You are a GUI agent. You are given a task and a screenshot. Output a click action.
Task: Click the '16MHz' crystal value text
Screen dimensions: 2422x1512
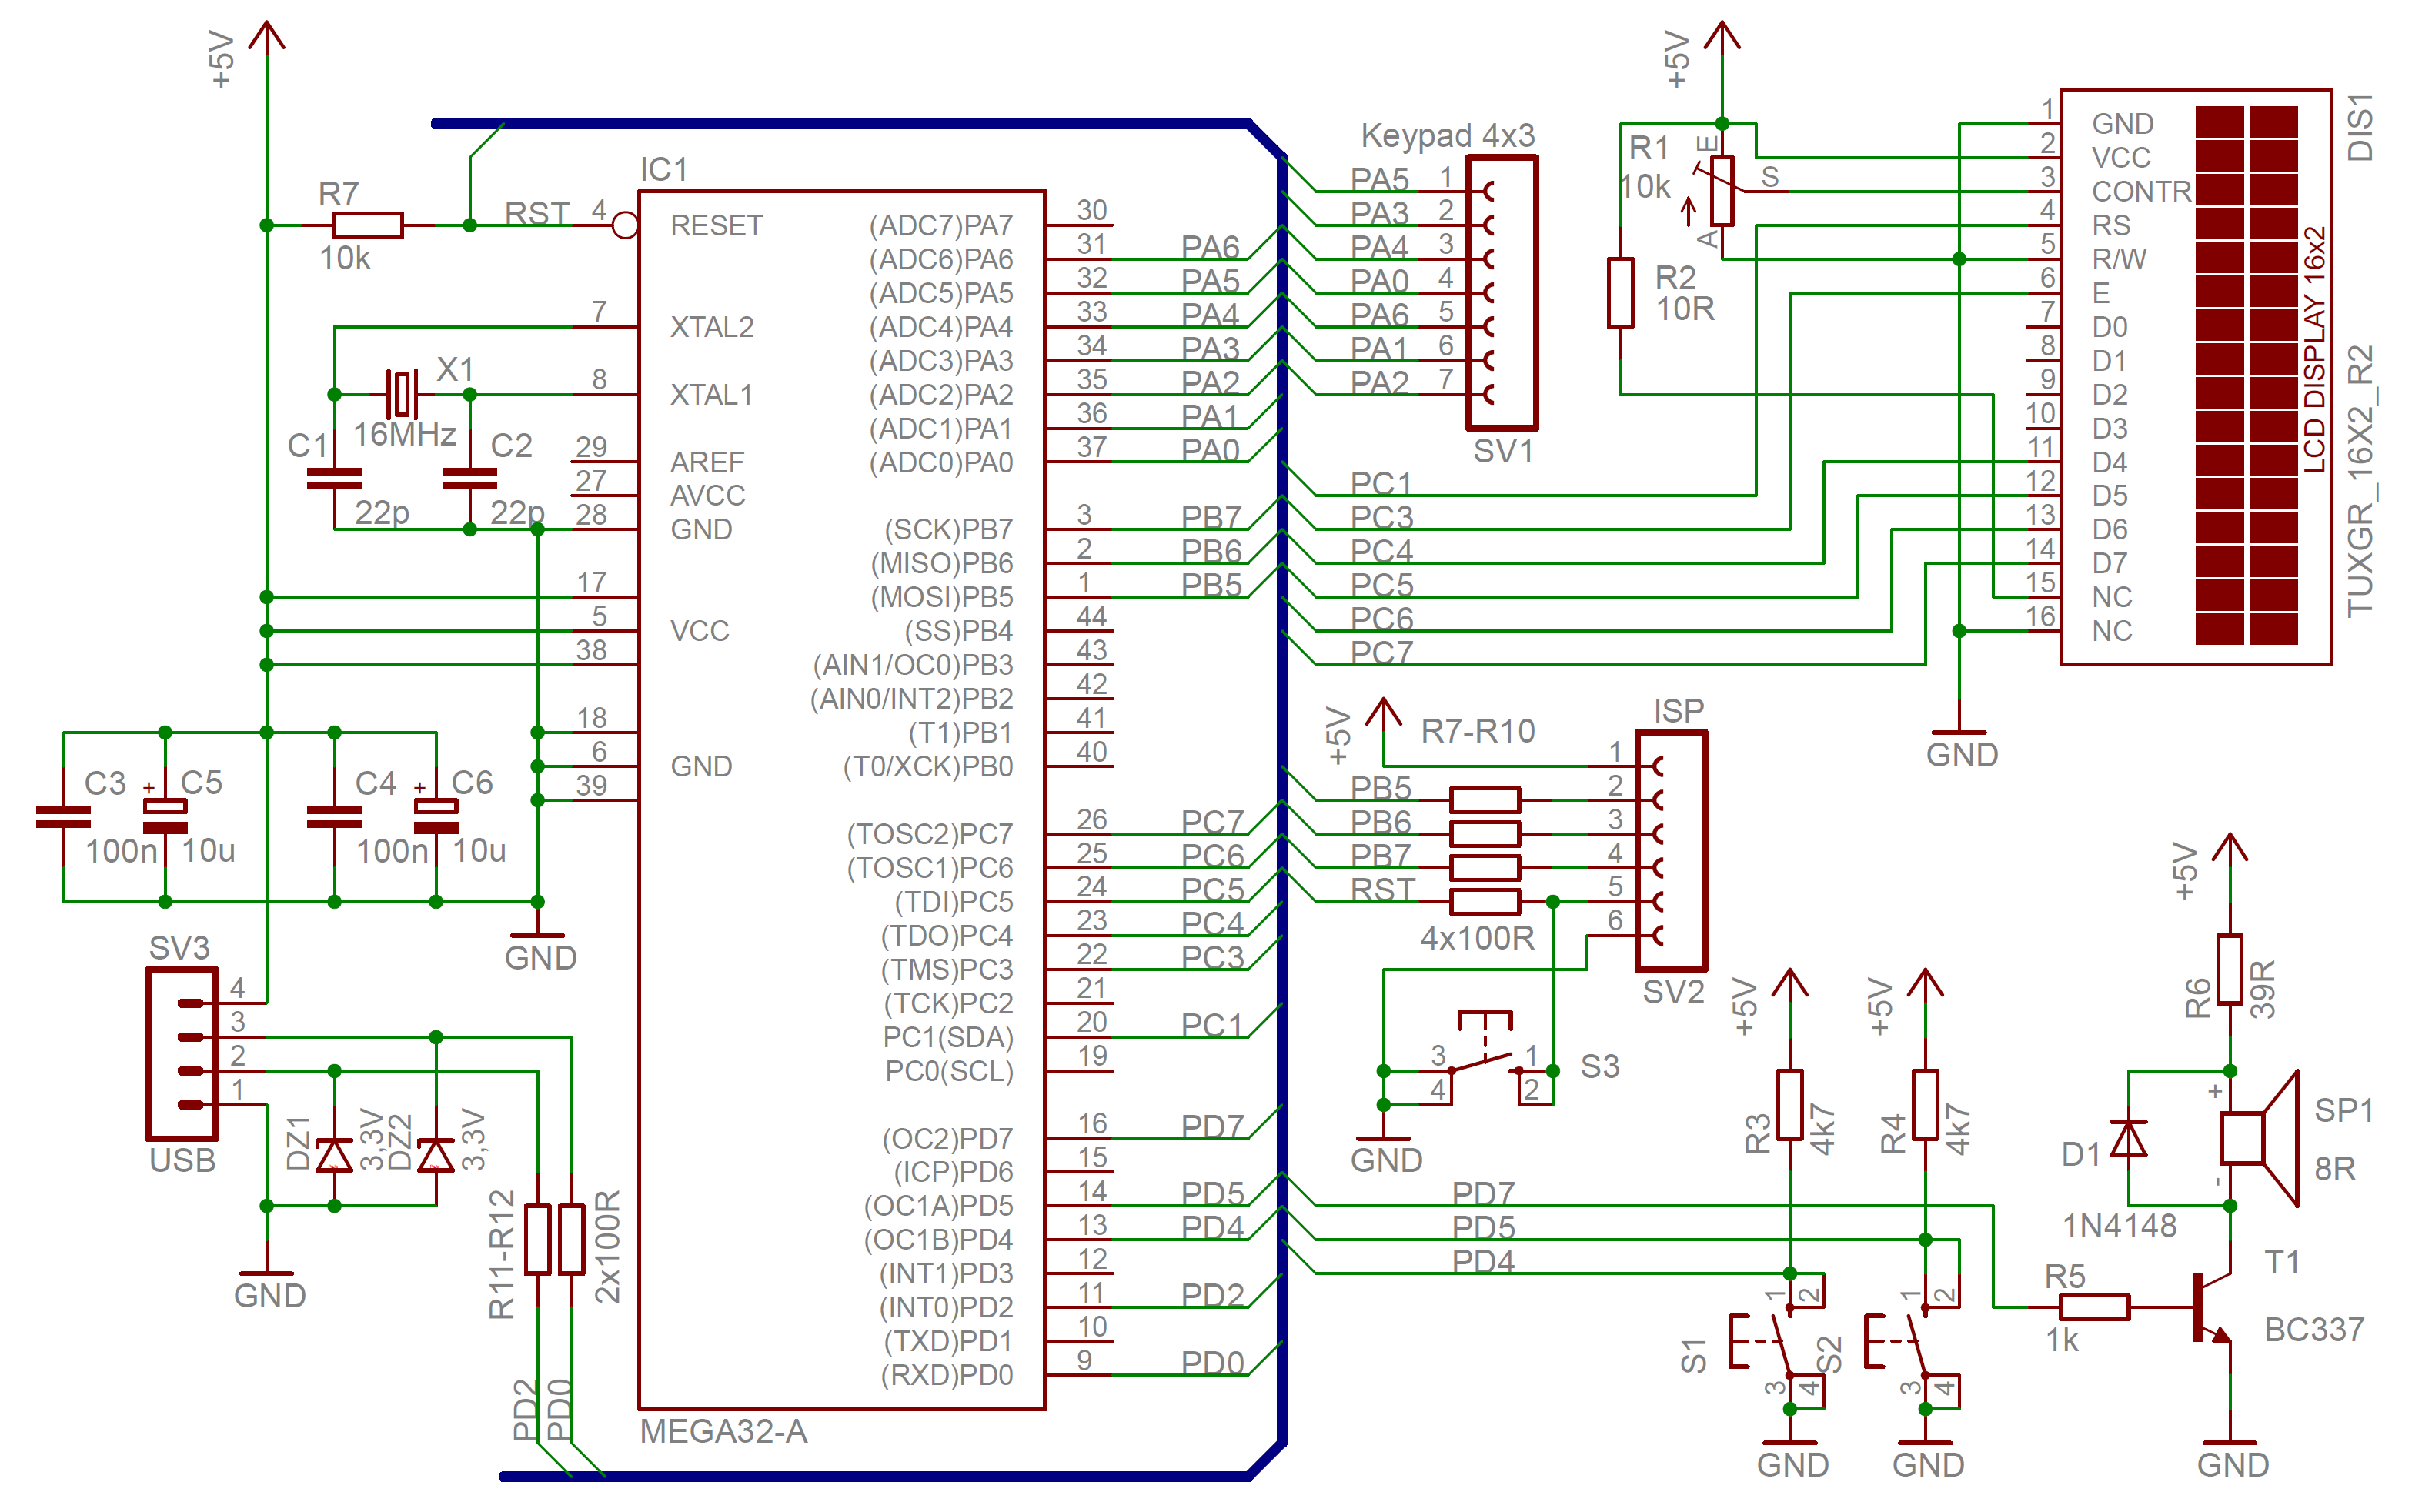pos(404,434)
